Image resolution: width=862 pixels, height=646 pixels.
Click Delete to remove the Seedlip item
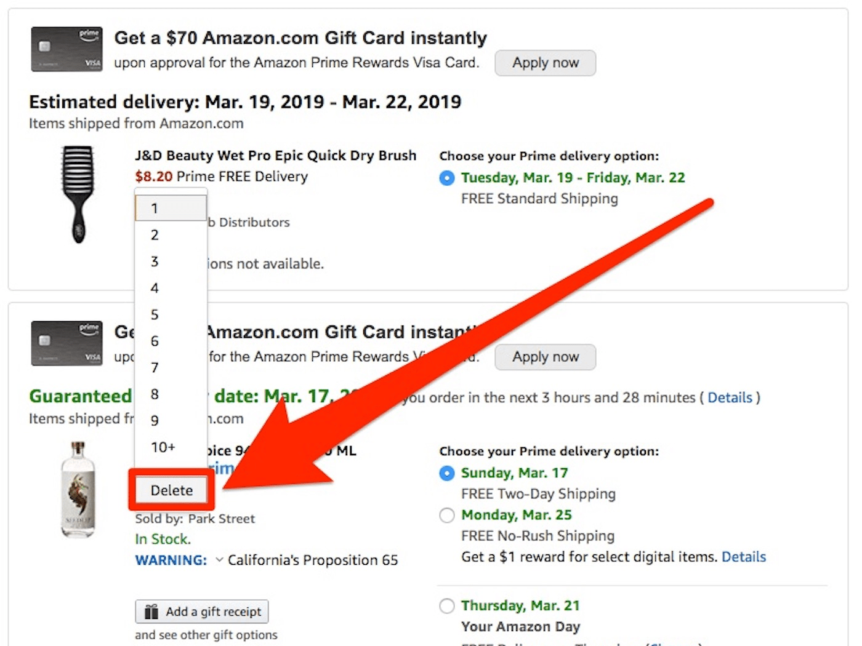tap(172, 490)
